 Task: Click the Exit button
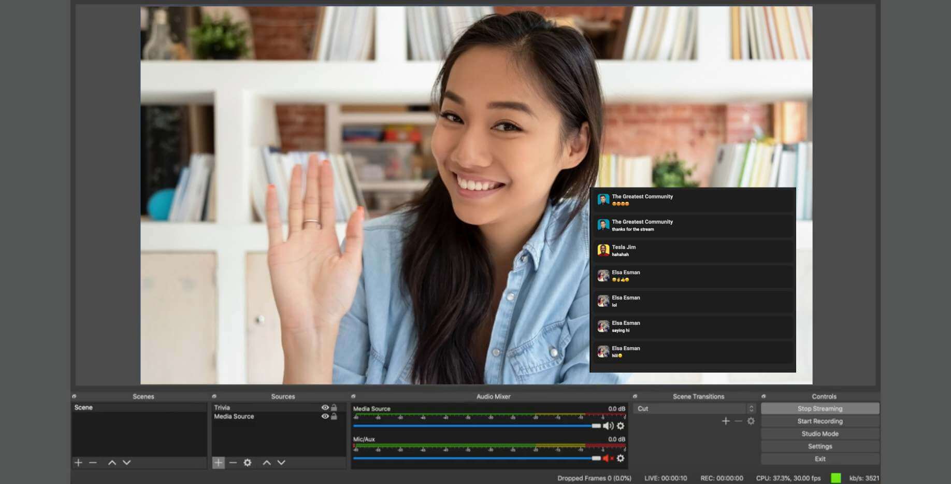[x=820, y=459]
